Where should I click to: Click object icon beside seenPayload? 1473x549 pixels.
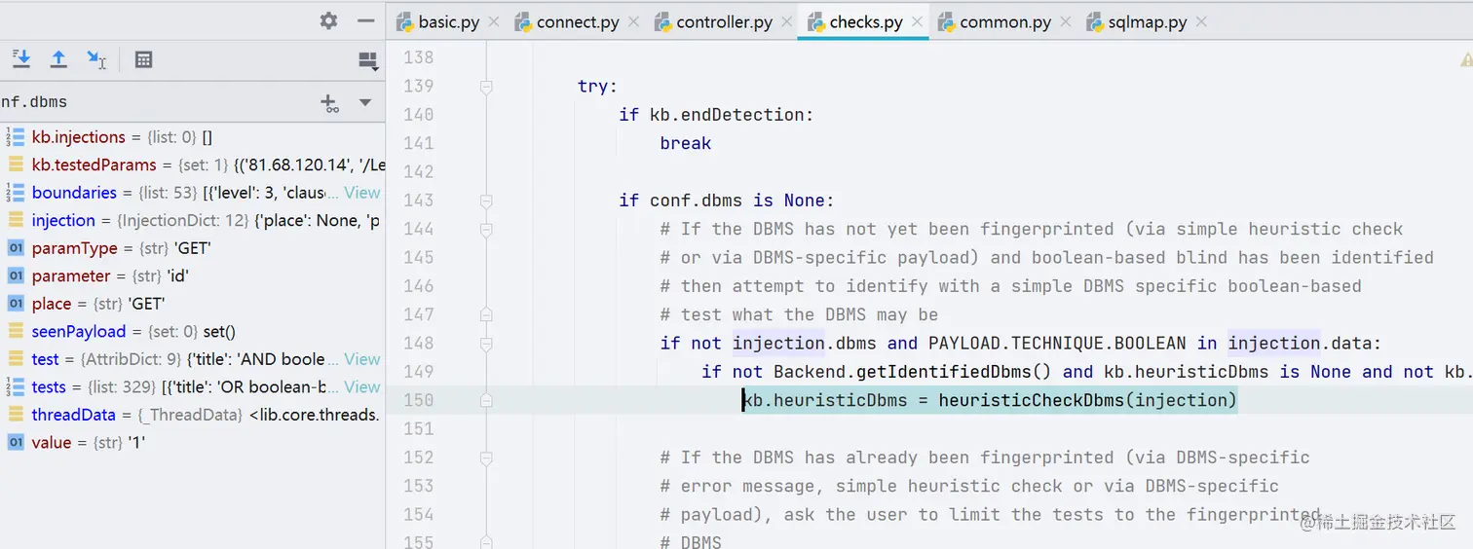tap(15, 331)
